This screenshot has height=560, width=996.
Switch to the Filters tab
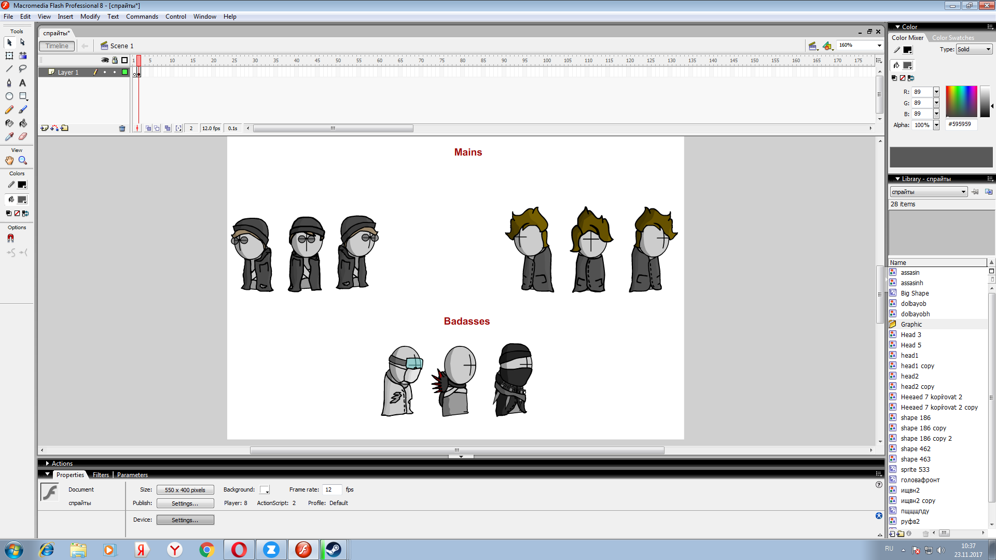tap(101, 475)
